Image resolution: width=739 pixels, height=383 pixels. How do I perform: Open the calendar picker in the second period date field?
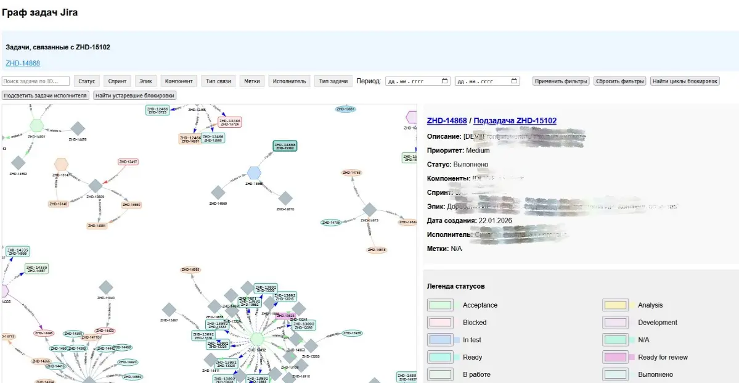pos(515,81)
